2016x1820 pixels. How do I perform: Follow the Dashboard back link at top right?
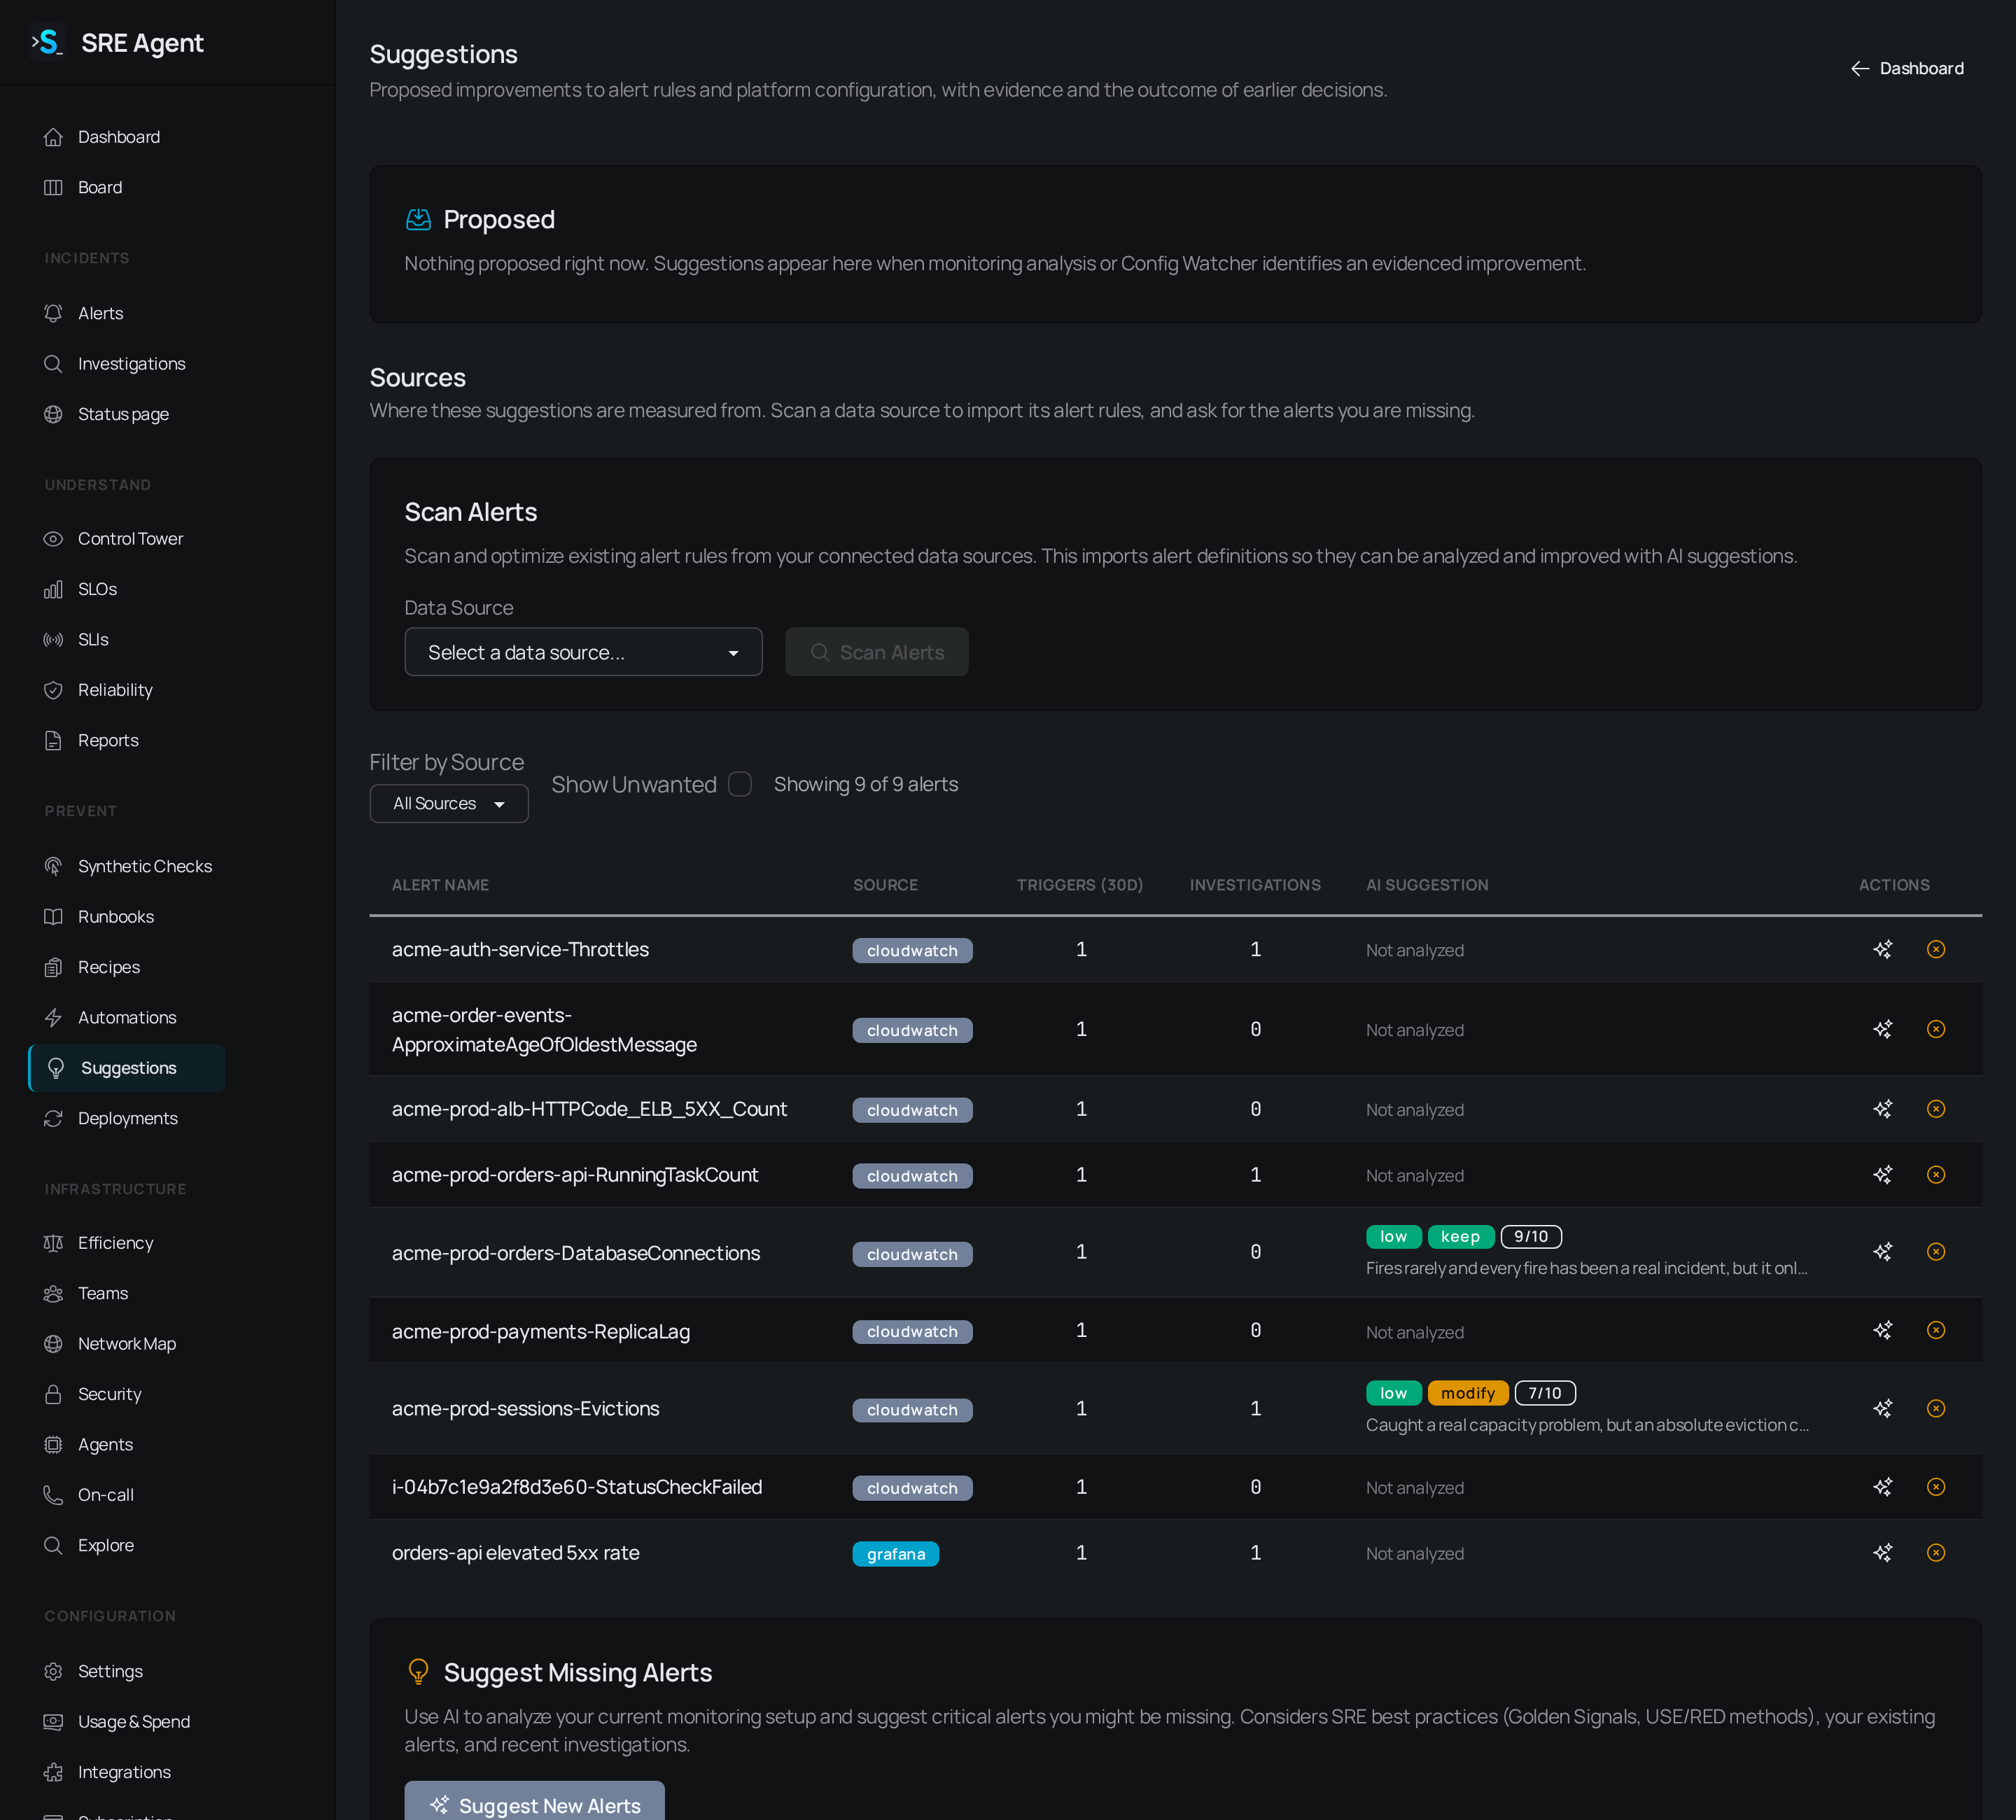1907,68
